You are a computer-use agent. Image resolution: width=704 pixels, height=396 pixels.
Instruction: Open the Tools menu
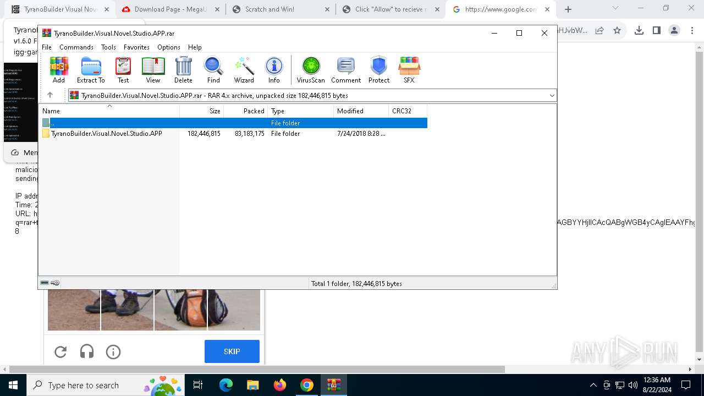[x=108, y=47]
